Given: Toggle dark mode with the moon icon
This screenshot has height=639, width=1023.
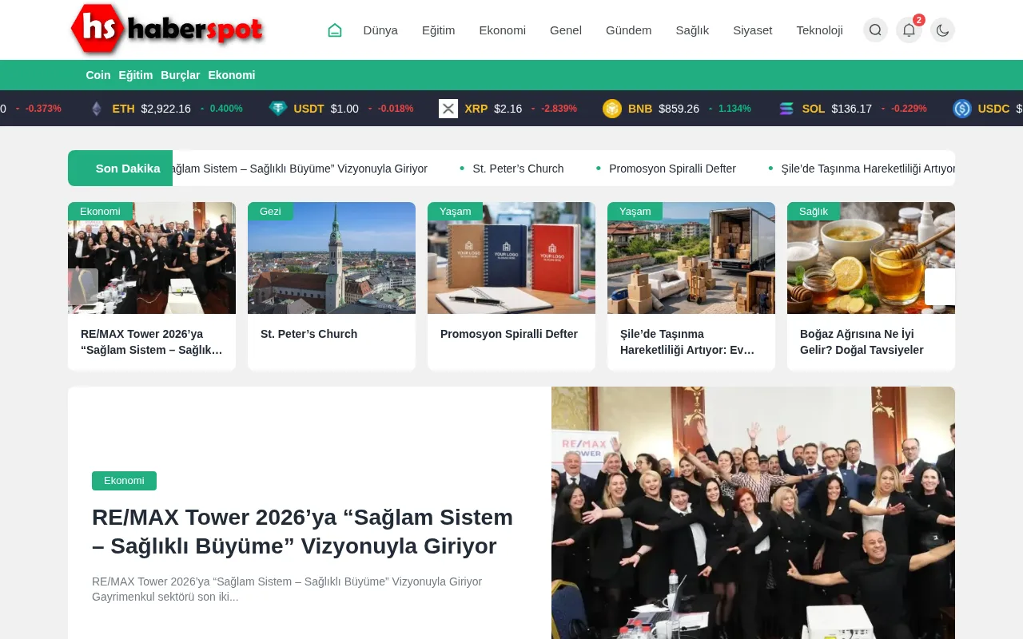Looking at the screenshot, I should tap(942, 30).
